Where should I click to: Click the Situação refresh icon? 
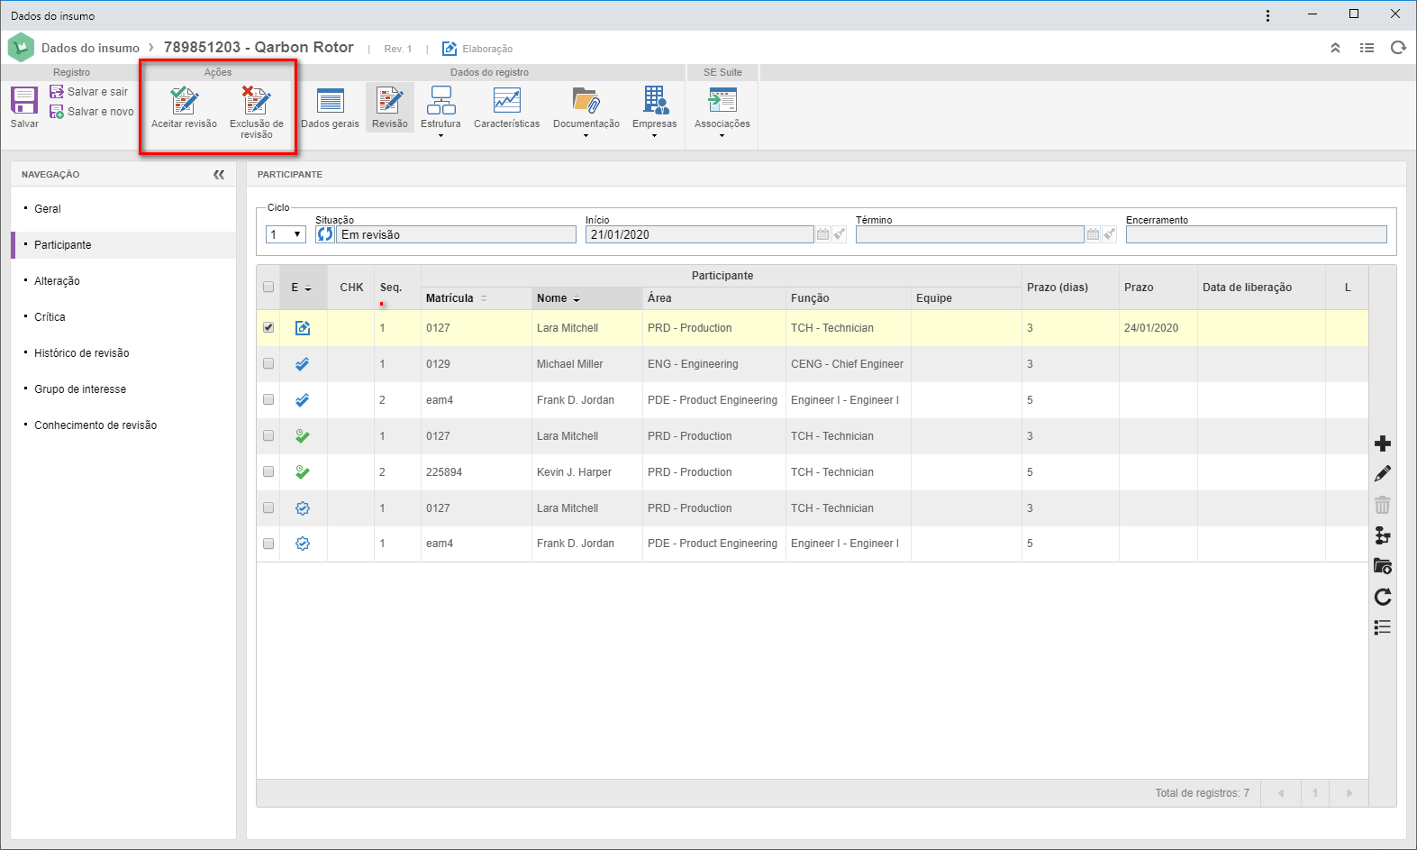pos(324,234)
